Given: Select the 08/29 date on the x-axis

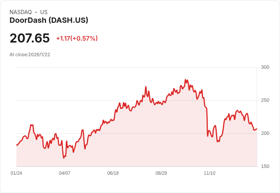Looking at the screenshot, I should pos(161,173).
